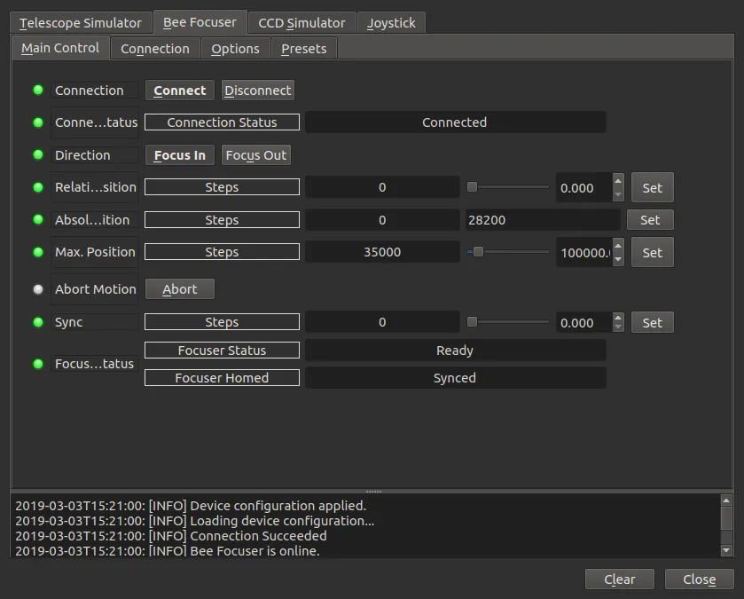744x599 pixels.
Task: Click the Direction row green indicator
Action: [38, 154]
